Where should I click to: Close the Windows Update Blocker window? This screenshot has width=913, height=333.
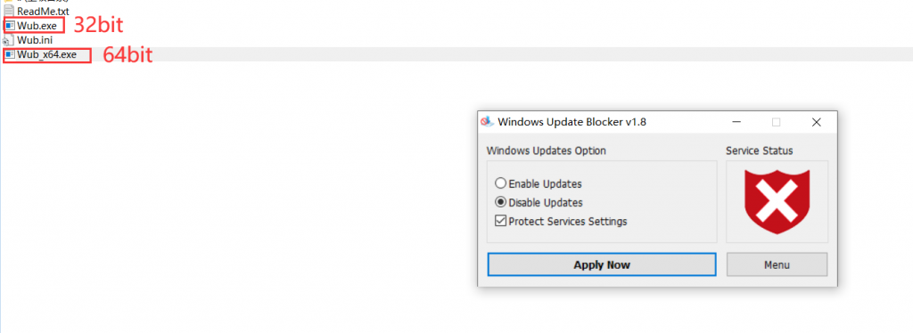(817, 122)
